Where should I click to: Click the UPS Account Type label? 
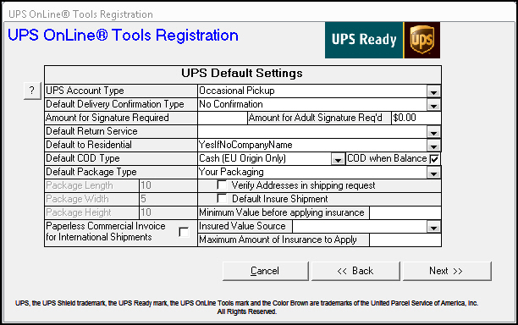coord(85,91)
